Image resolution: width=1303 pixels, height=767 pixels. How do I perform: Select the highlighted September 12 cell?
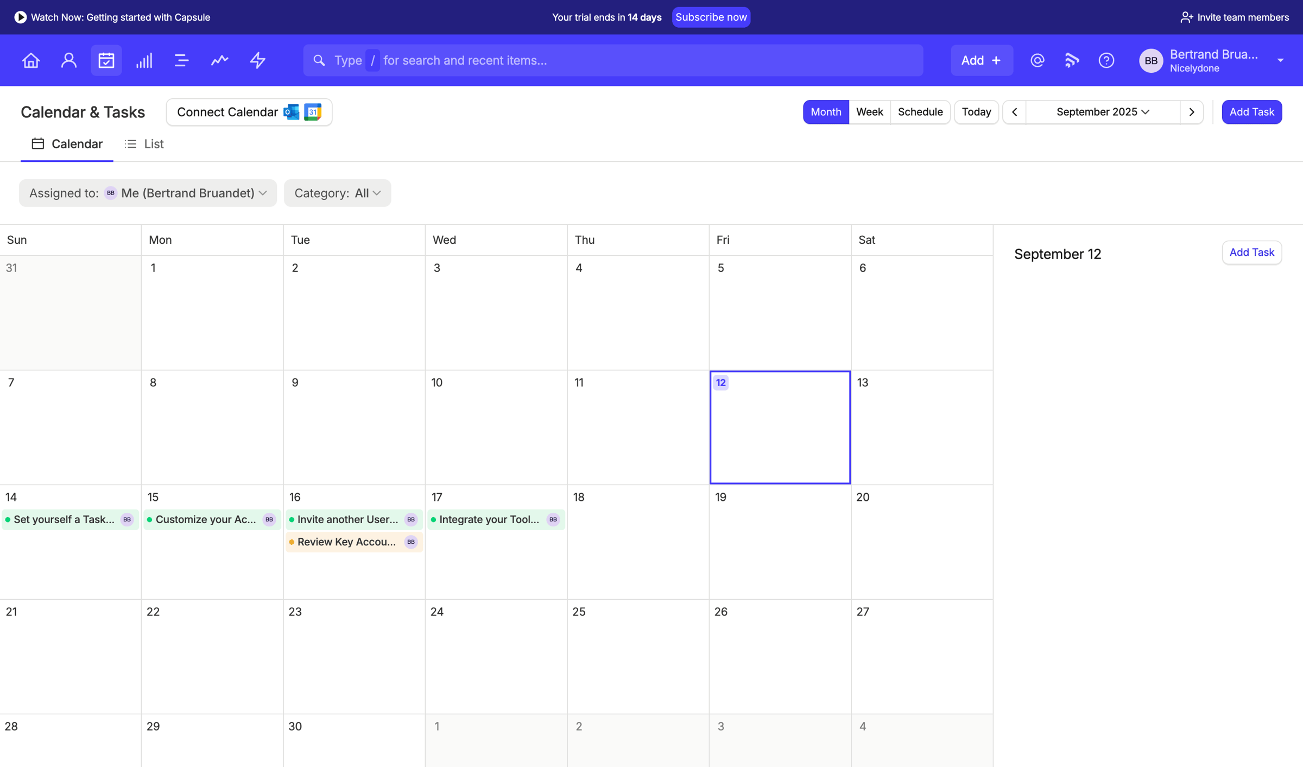coord(780,427)
